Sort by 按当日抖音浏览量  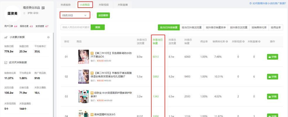pyautogui.click(x=192, y=27)
